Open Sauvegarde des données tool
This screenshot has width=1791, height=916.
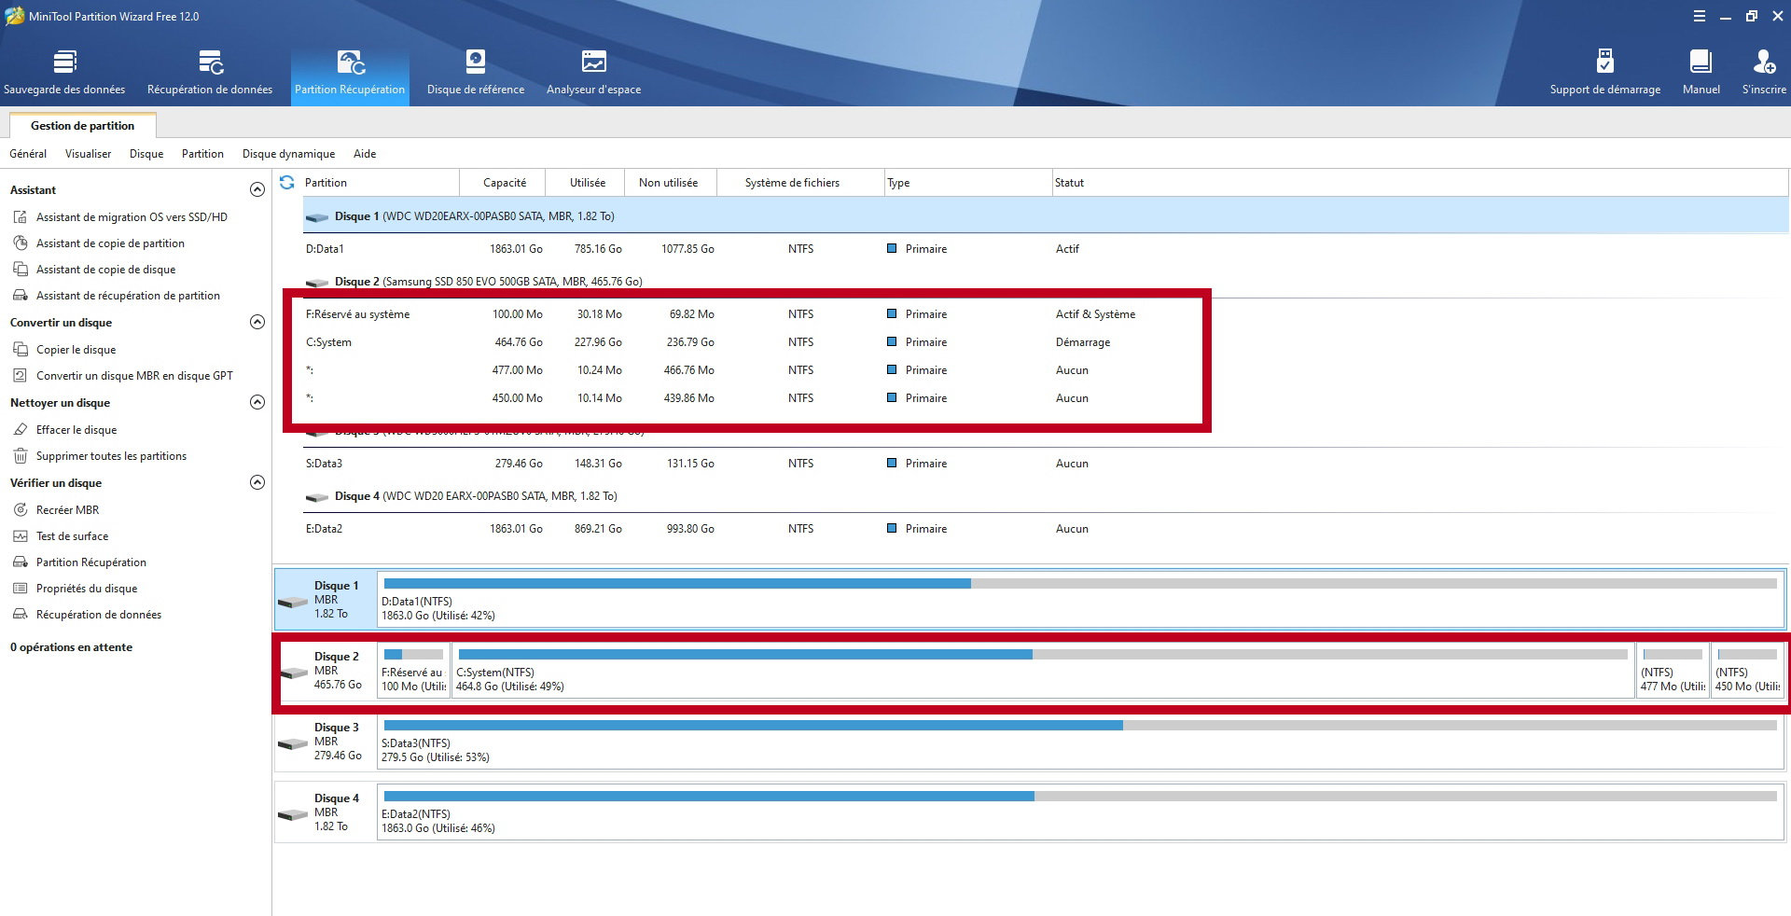64,73
